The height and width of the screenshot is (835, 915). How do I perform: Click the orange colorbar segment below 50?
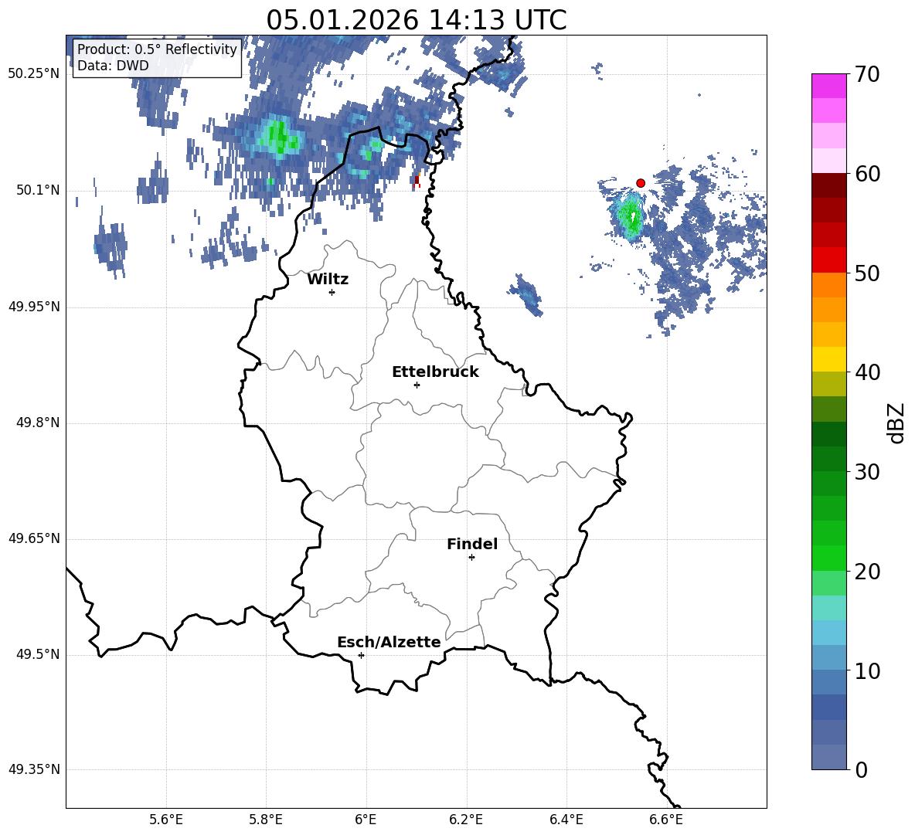(829, 285)
